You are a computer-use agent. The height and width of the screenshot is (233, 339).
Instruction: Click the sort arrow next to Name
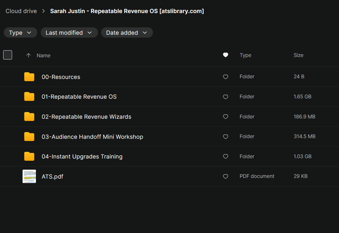click(x=28, y=55)
